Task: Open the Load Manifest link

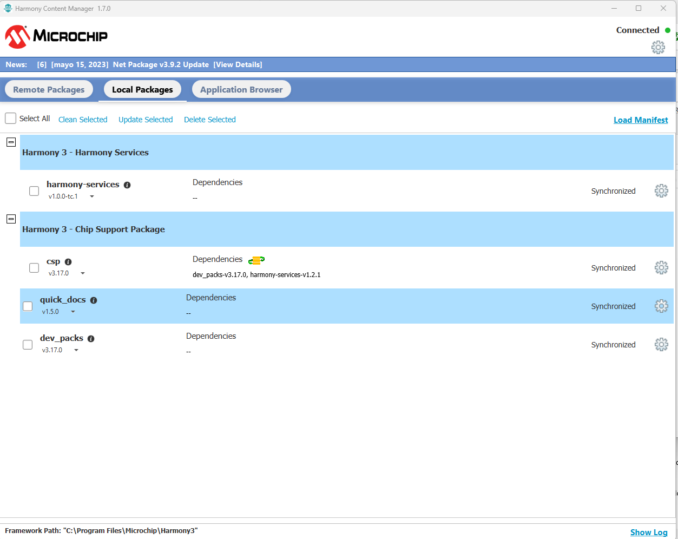Action: click(641, 120)
